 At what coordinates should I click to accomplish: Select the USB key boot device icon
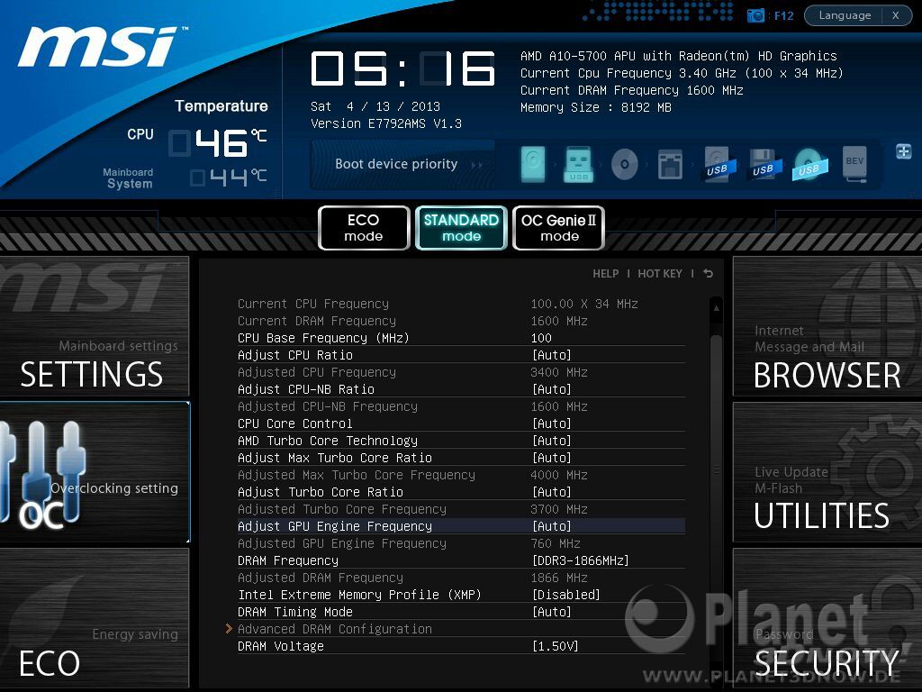pyautogui.click(x=578, y=164)
